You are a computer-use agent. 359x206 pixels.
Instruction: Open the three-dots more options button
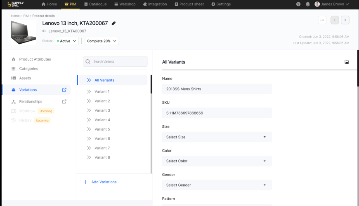[x=322, y=20]
